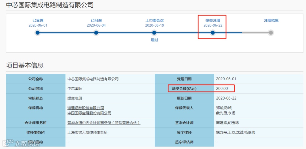The width and height of the screenshot is (306, 149).
Task: Click the 保荐代表人 header cell
Action: 184,111
